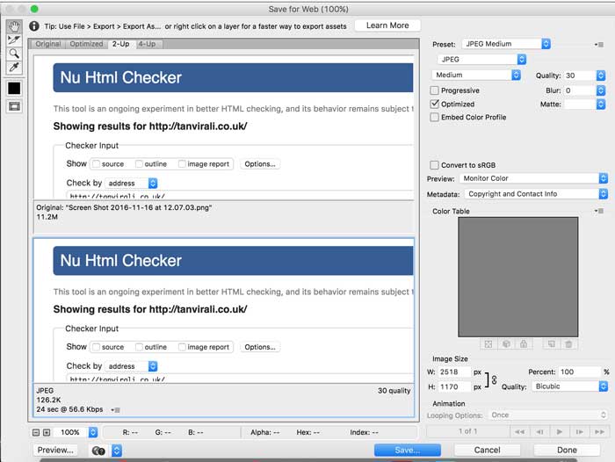Click the map to transparent color table icon
This screenshot has height=462, width=615.
[x=488, y=344]
